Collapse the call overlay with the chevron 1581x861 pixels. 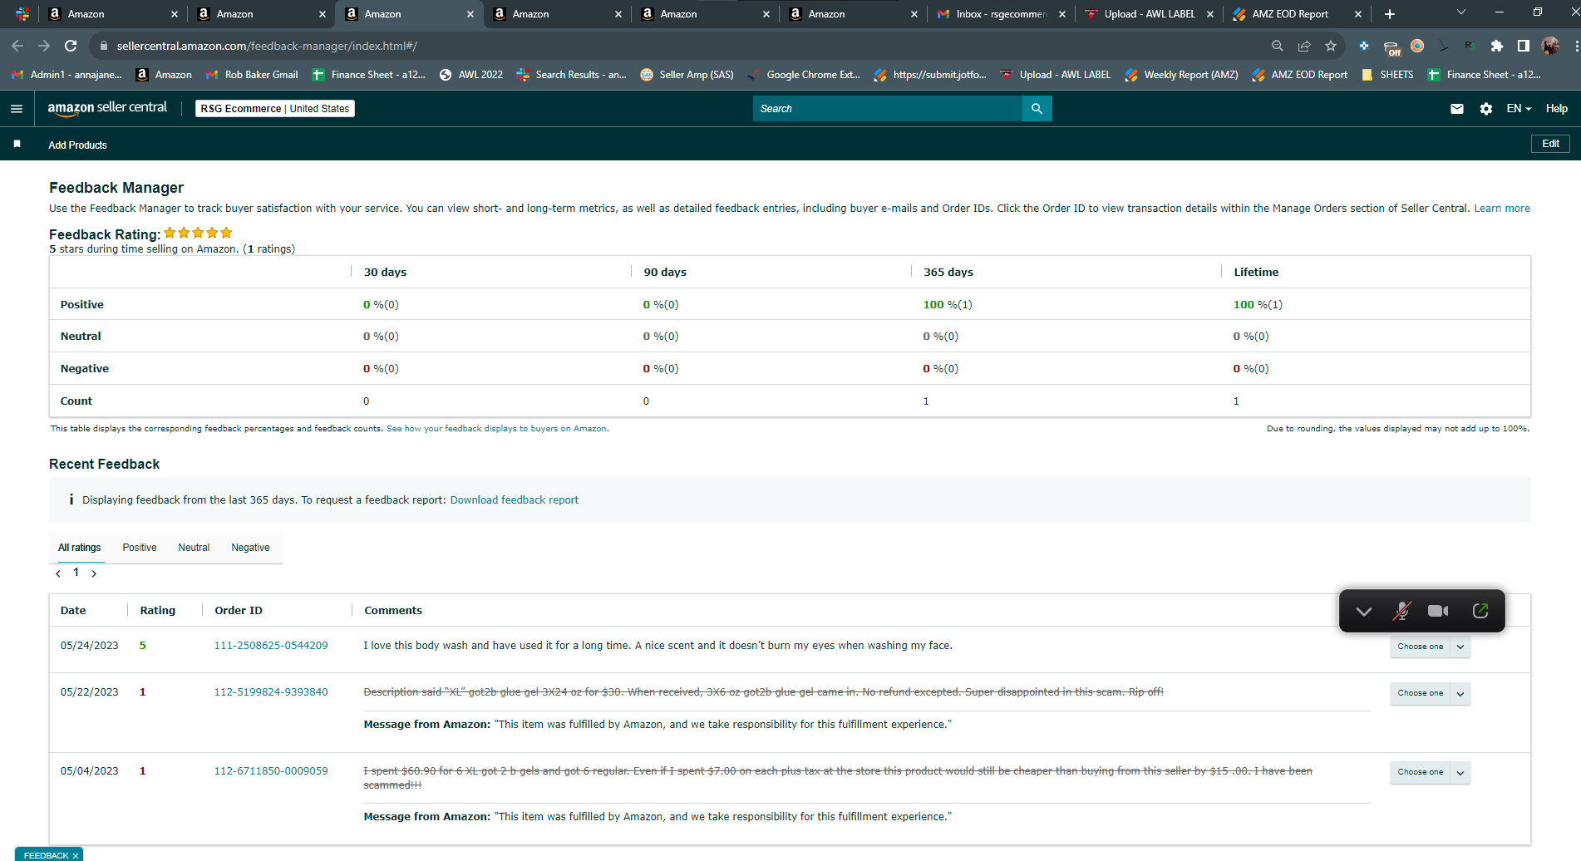pyautogui.click(x=1363, y=611)
